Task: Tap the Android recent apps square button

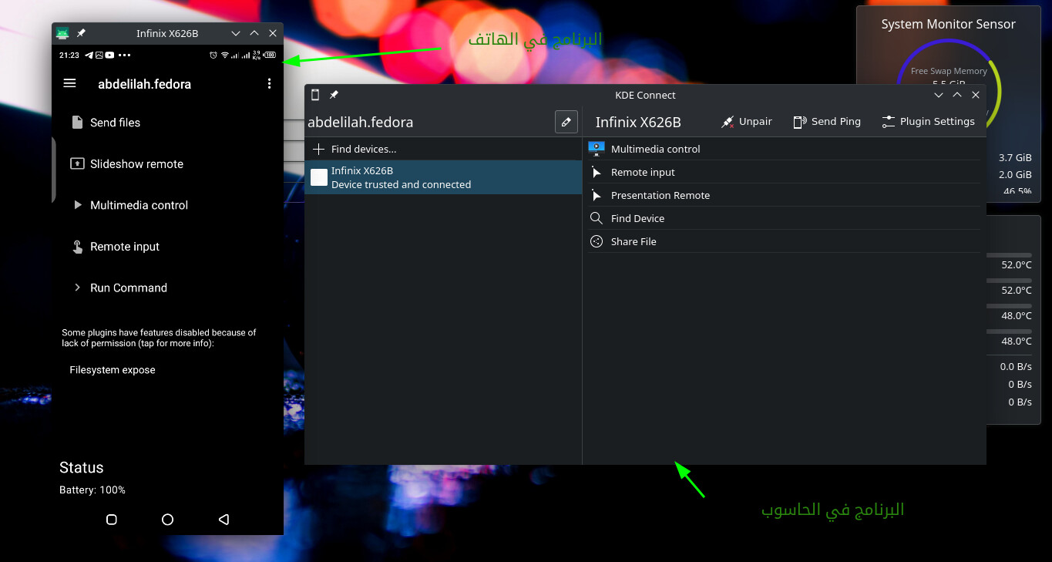Action: [x=111, y=520]
